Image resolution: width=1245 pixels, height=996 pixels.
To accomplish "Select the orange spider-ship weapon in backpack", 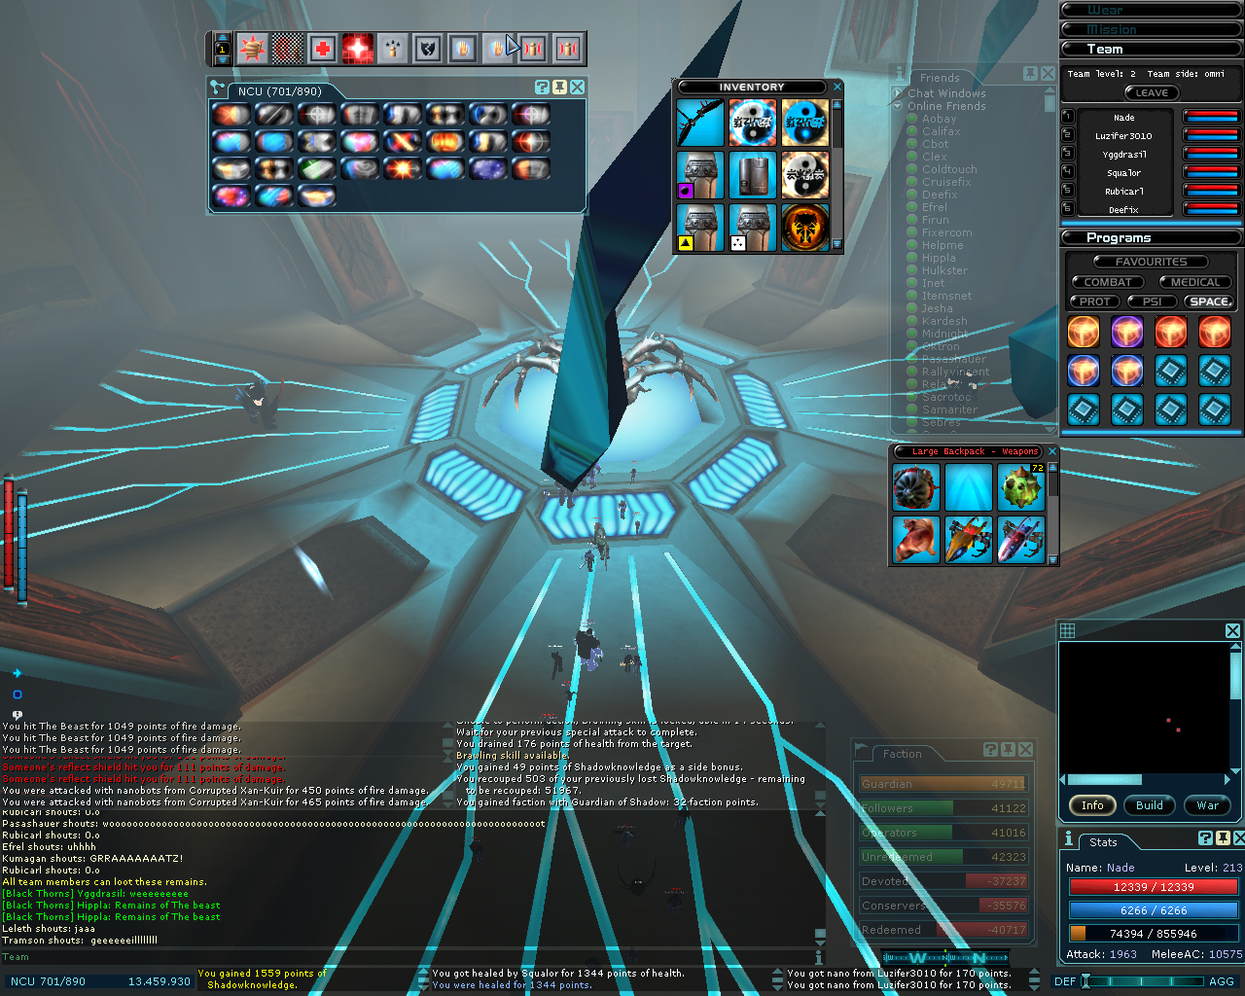I will point(969,540).
